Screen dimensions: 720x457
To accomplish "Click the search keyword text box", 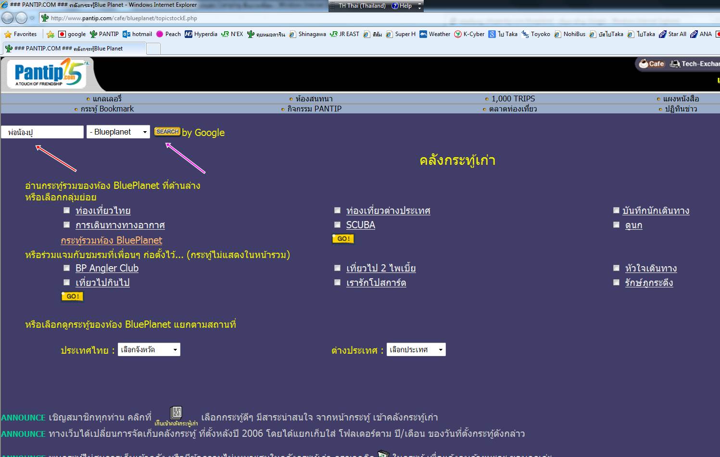I will 42,132.
